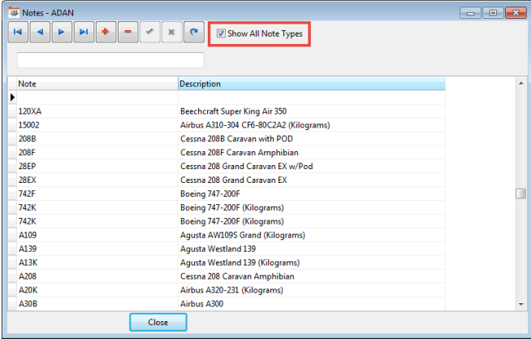Image resolution: width=531 pixels, height=339 pixels.
Task: Select the A139 note cell
Action: click(97, 249)
